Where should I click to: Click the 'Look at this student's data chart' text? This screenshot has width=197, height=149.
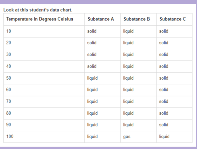tap(38, 10)
